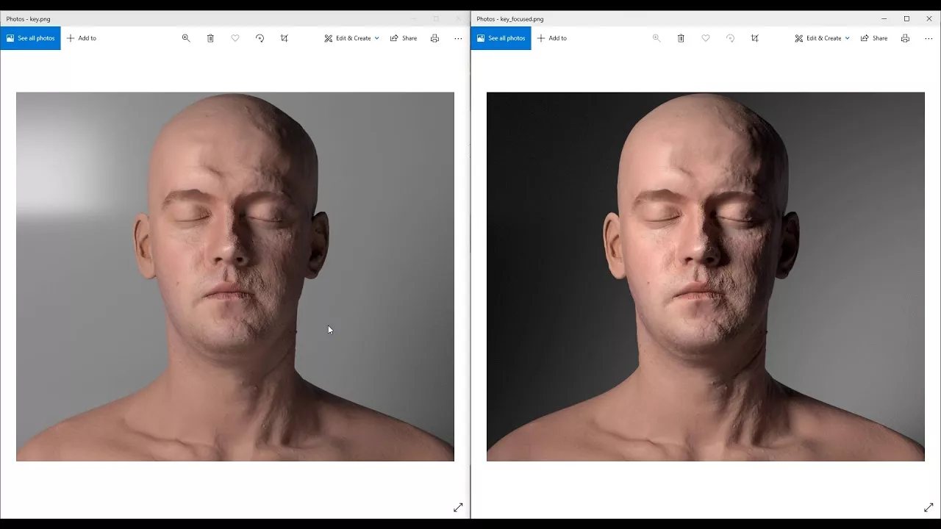Delete key_focused.png using trash icon
The width and height of the screenshot is (941, 529).
(x=681, y=38)
